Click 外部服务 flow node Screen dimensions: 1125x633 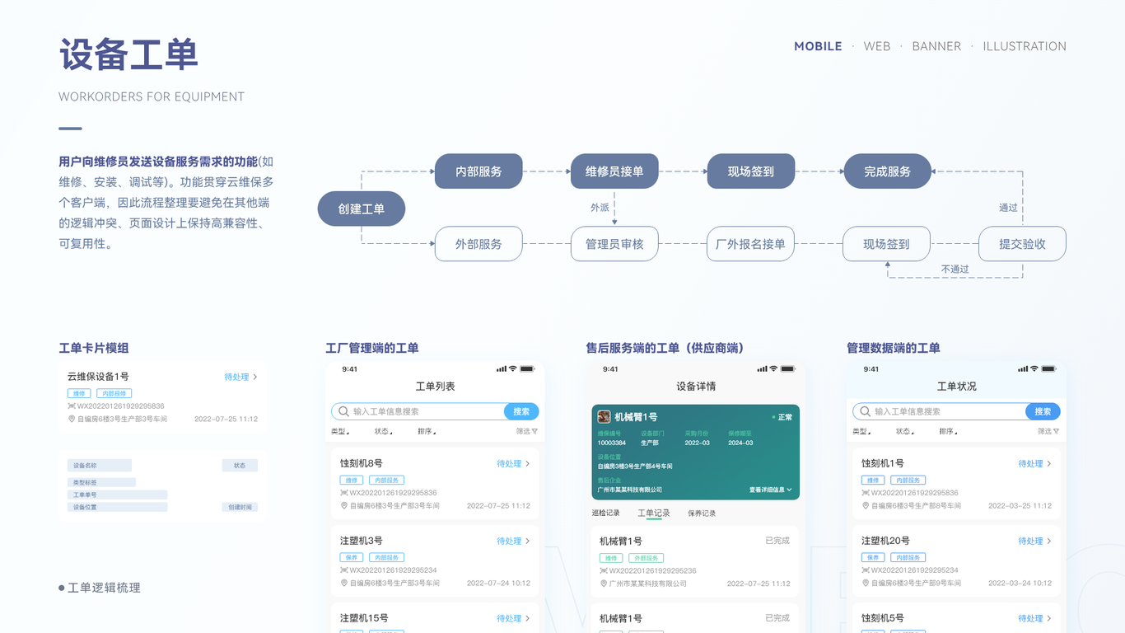[478, 244]
